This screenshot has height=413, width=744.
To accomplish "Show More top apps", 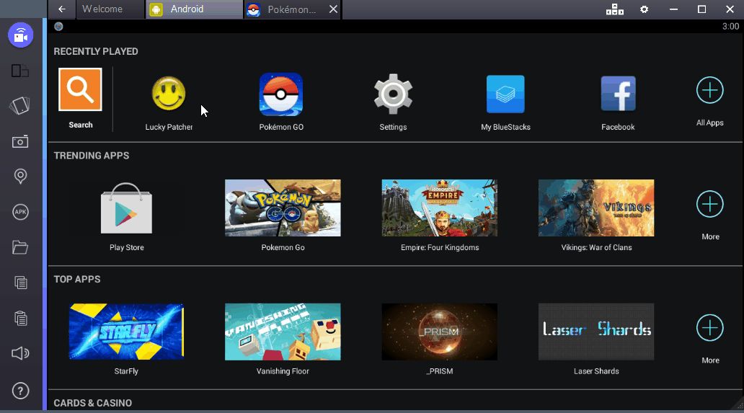I will tap(710, 328).
